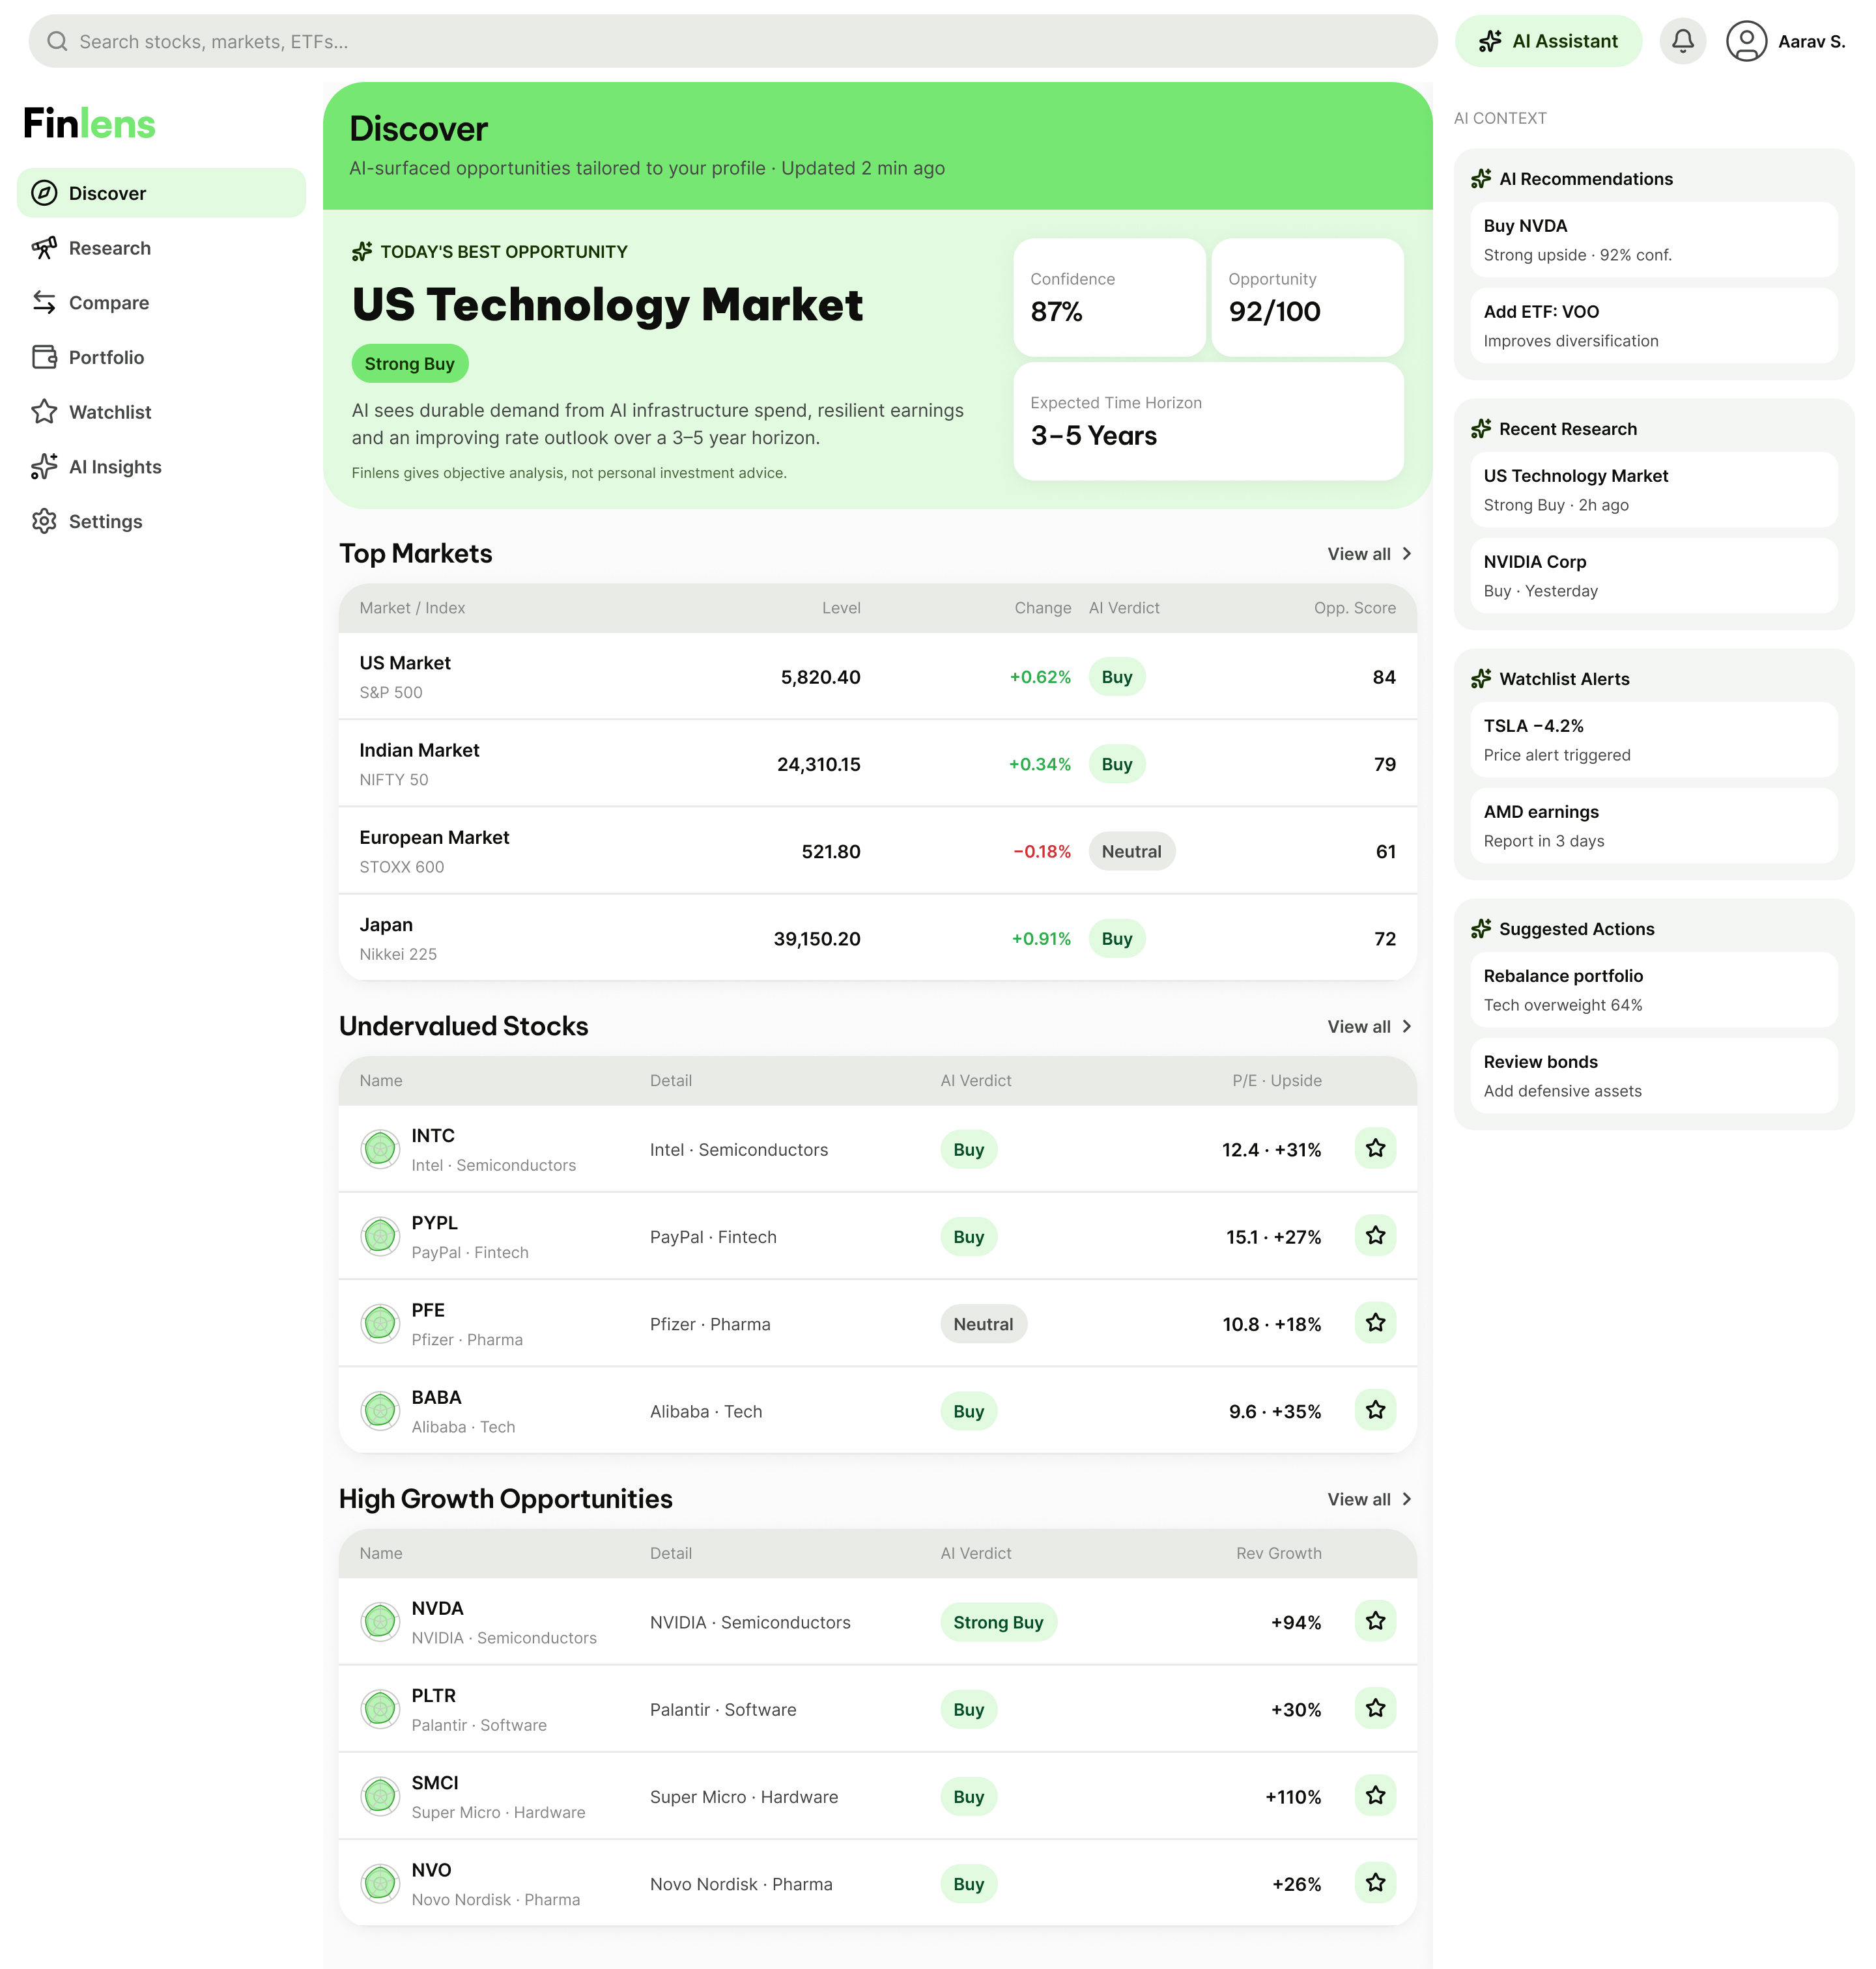This screenshot has width=1876, height=1969.
Task: Click the P/E · Upside column header
Action: coord(1276,1080)
